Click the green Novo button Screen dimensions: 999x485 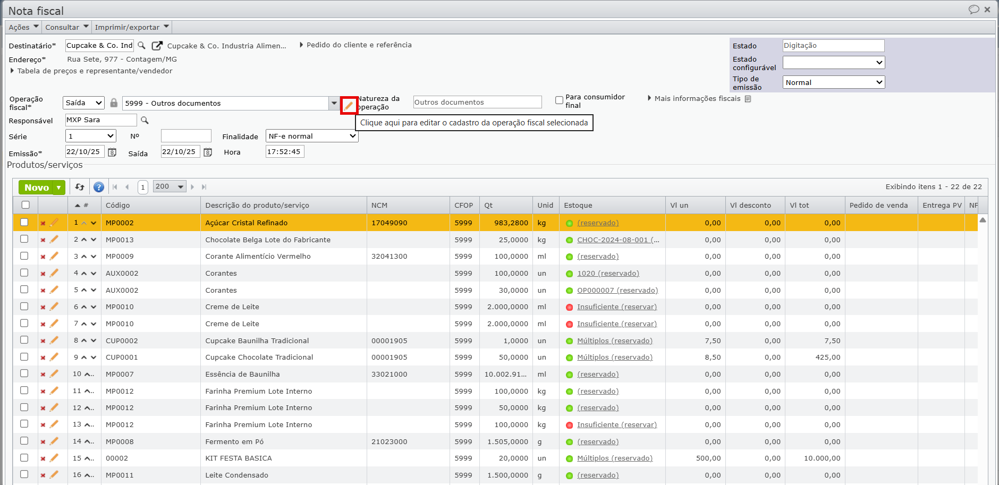[x=36, y=188]
